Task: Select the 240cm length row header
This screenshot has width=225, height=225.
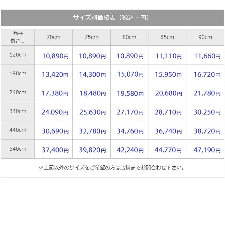Action: click(x=18, y=93)
